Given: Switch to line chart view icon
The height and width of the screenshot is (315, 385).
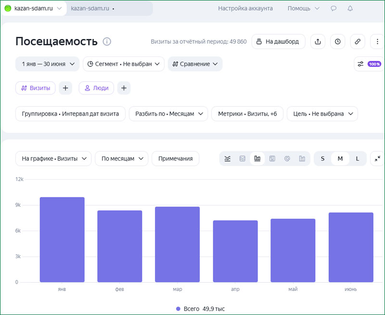Looking at the screenshot, I should point(227,158).
